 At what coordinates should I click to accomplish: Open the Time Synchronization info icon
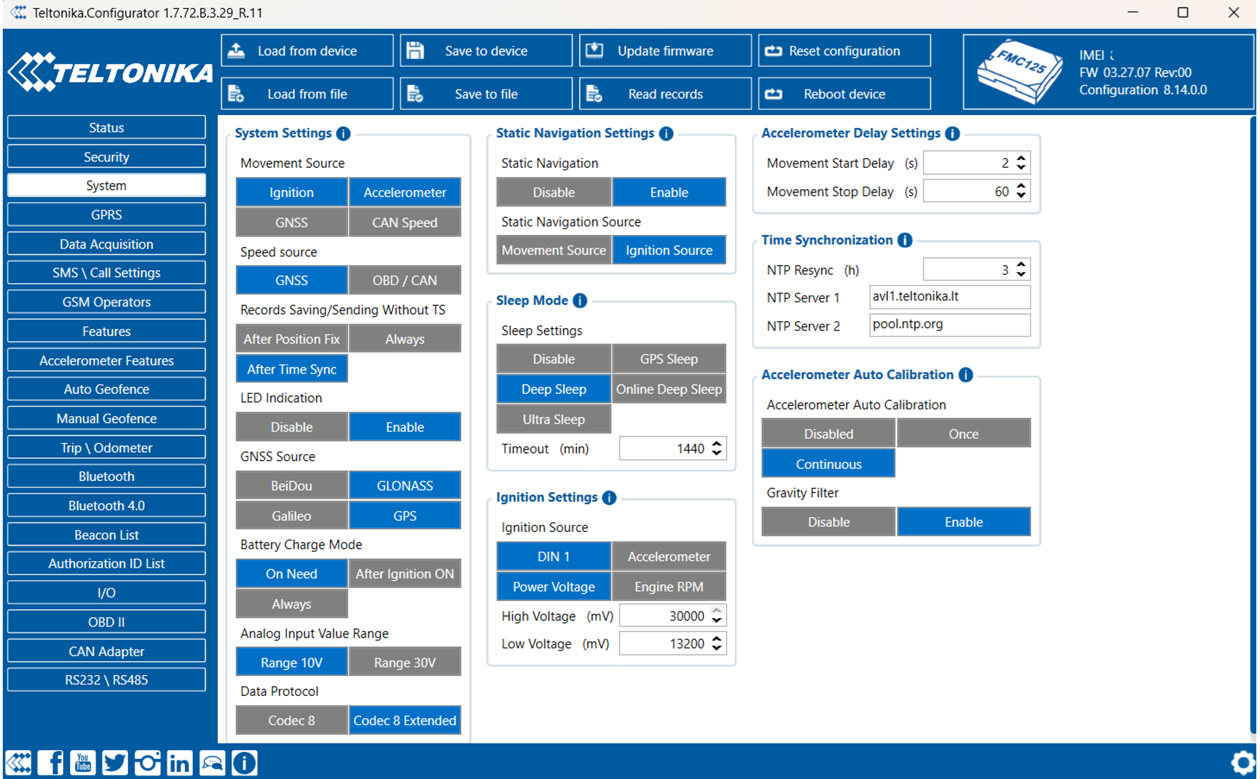(905, 240)
